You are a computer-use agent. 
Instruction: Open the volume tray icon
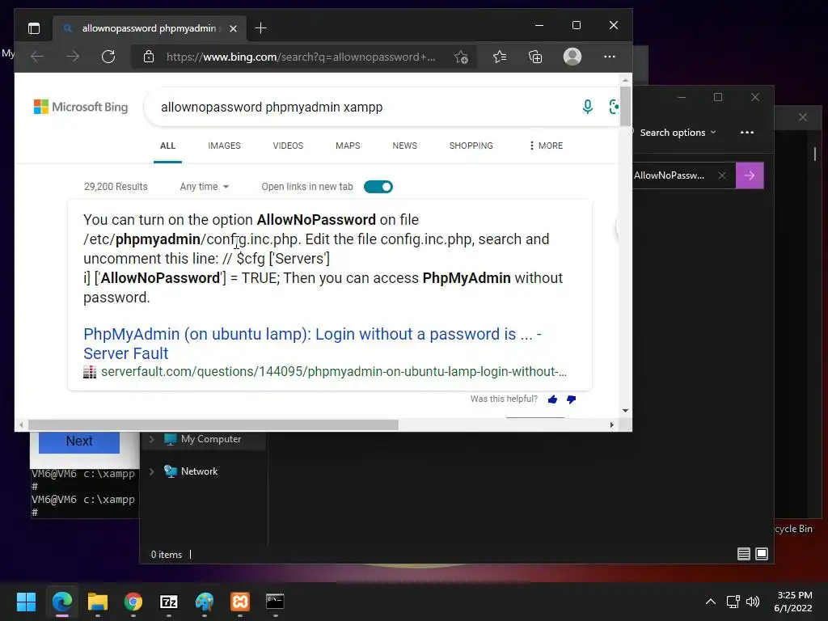753,602
